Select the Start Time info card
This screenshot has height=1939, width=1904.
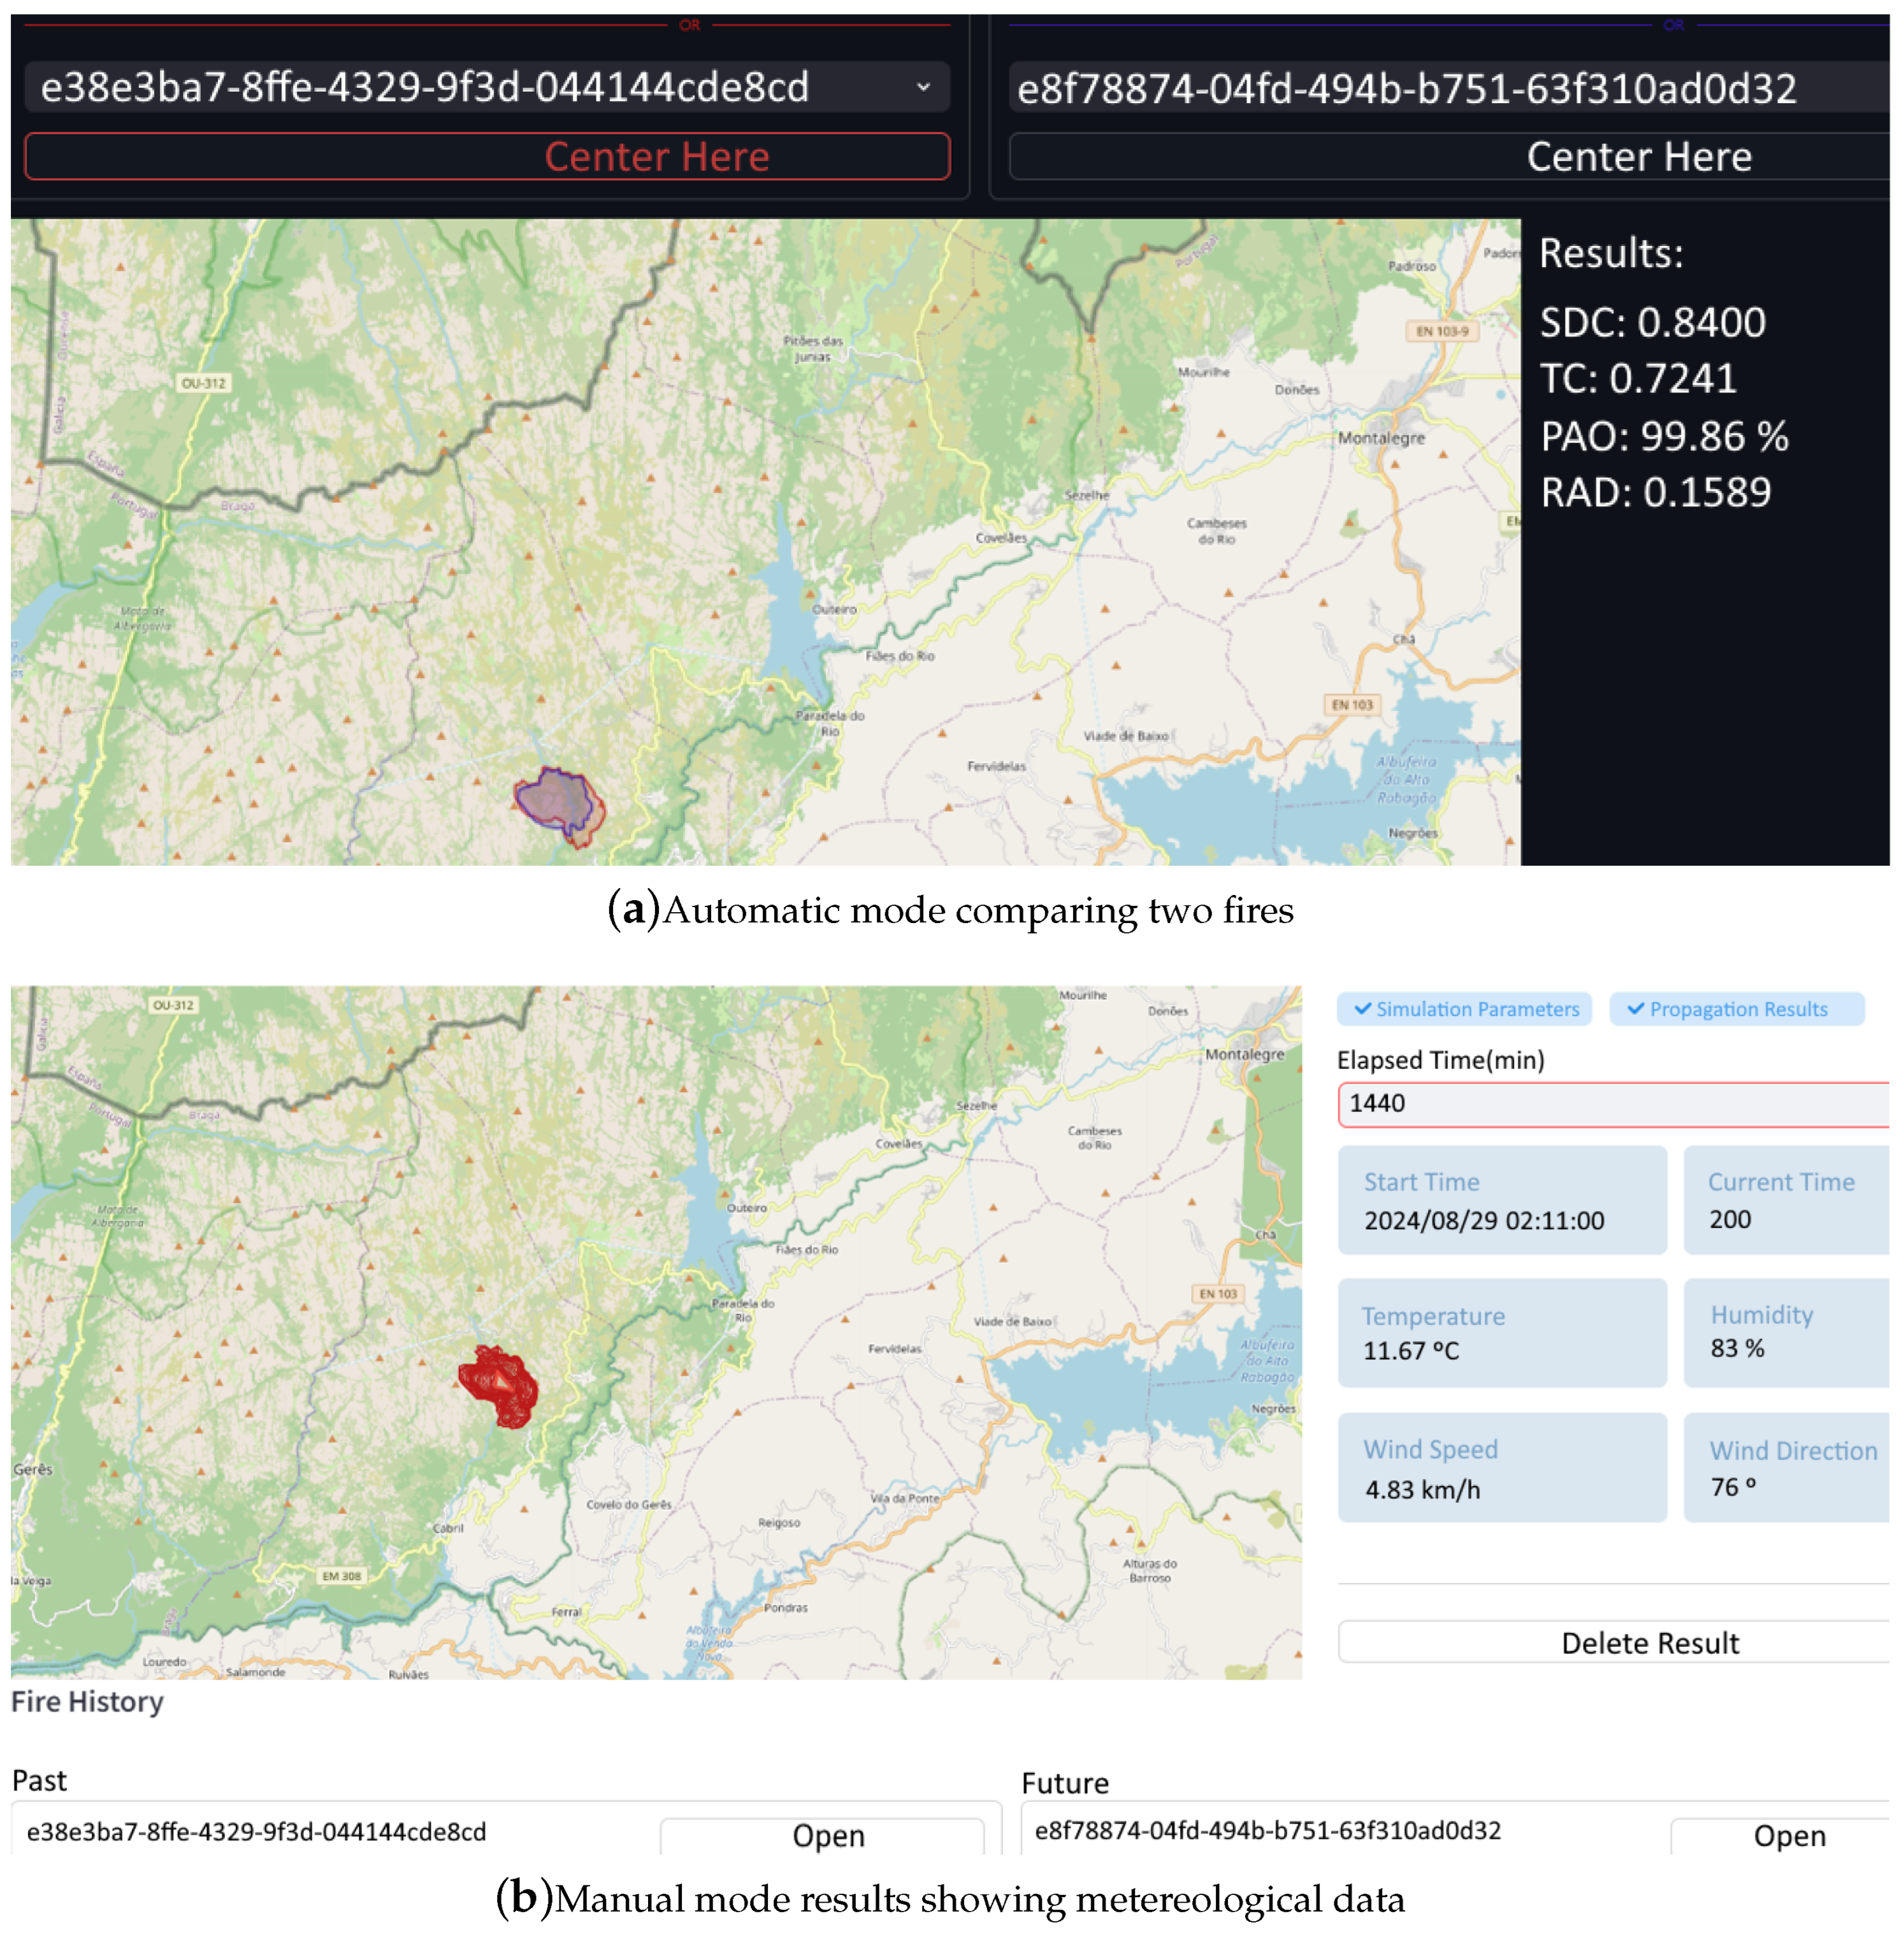click(x=1502, y=1200)
